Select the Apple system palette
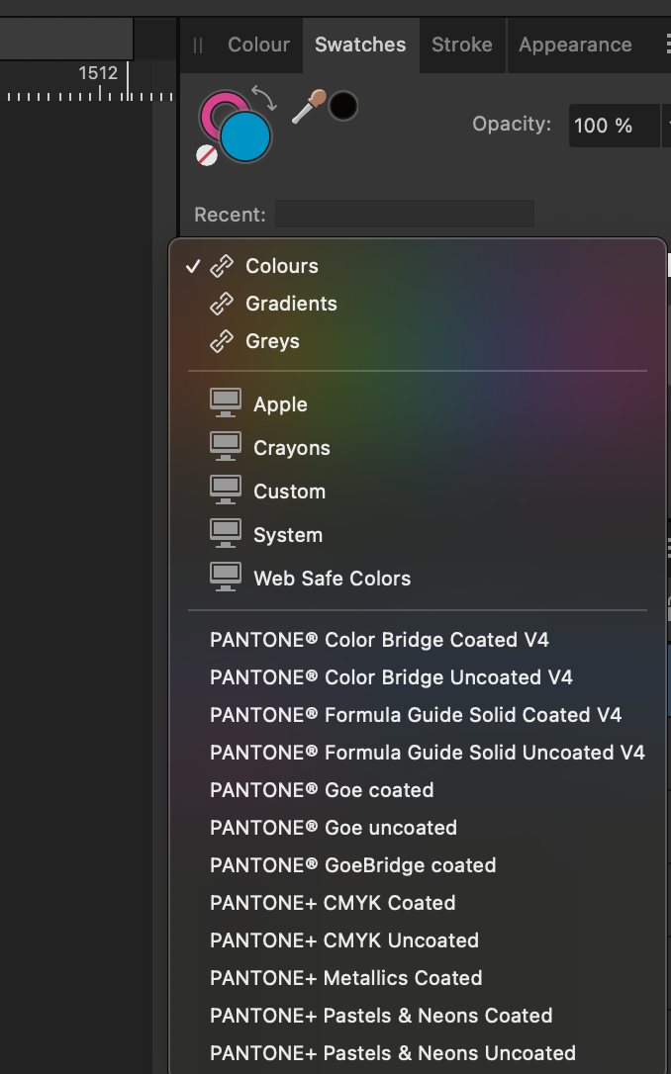Image resolution: width=671 pixels, height=1074 pixels. coord(280,404)
